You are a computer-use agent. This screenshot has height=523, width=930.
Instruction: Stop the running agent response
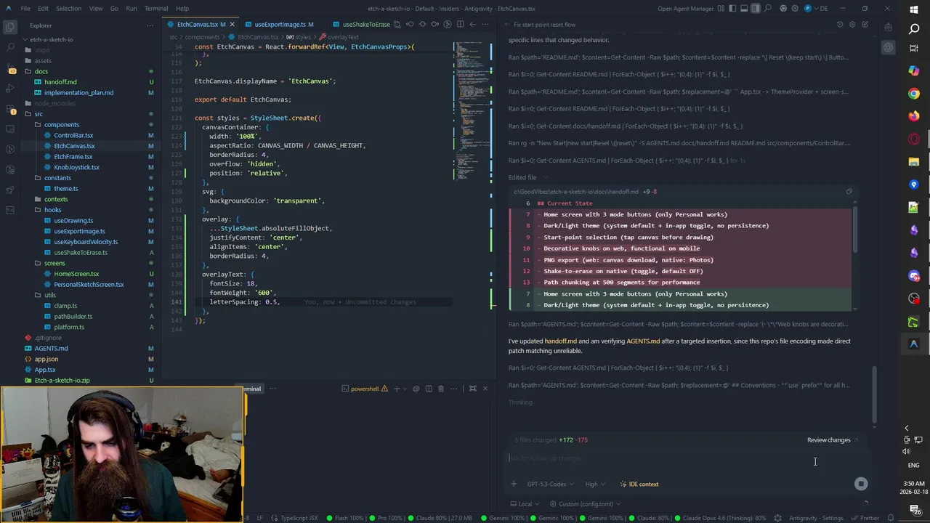click(x=861, y=484)
